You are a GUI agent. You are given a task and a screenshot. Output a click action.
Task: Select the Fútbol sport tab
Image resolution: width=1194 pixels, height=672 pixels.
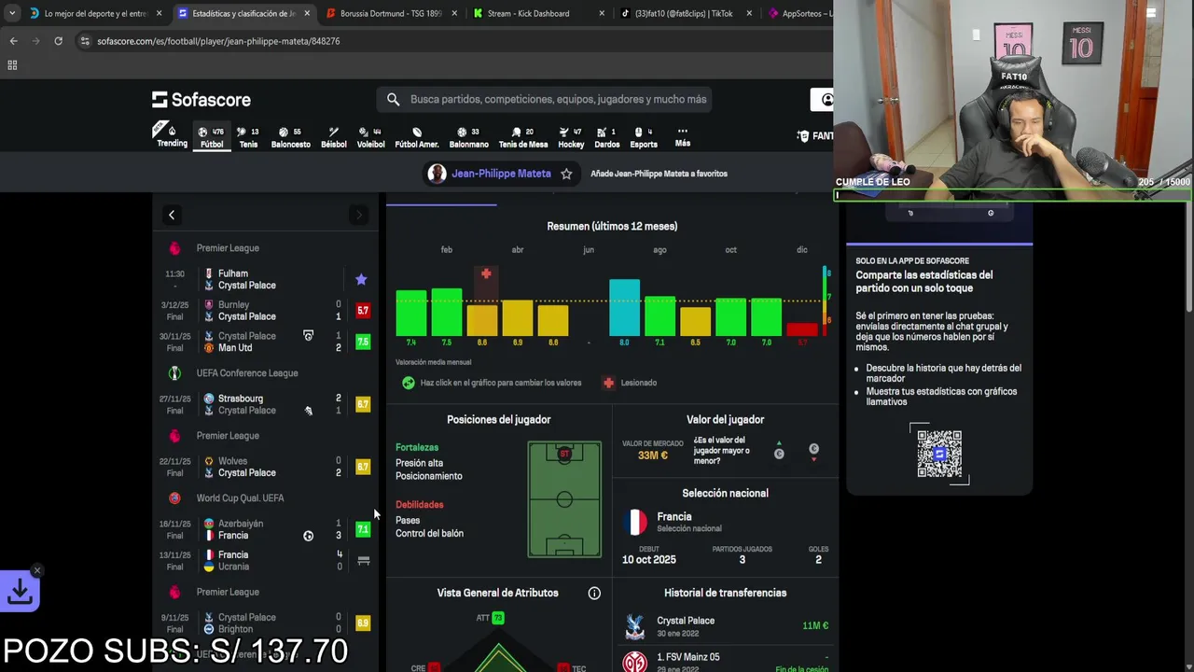pos(212,136)
